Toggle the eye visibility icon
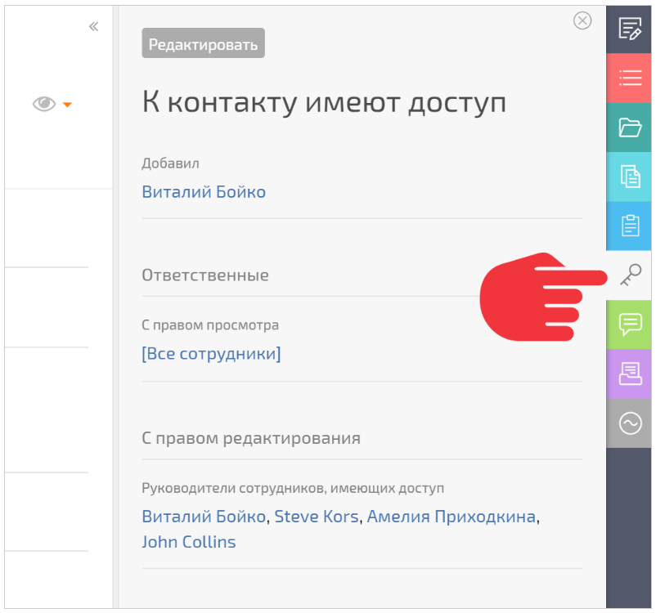 click(x=44, y=104)
